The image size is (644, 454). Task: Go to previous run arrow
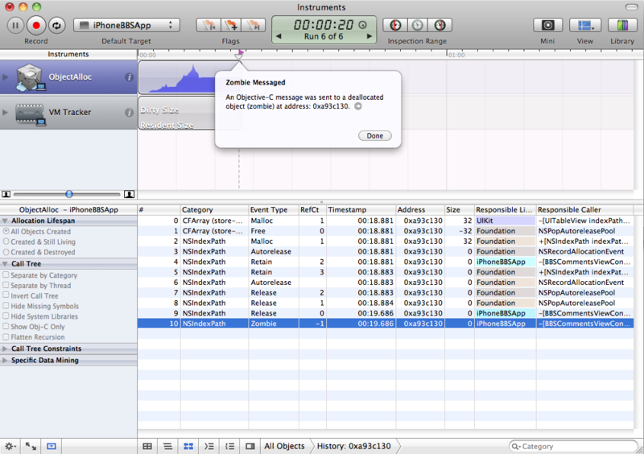279,36
